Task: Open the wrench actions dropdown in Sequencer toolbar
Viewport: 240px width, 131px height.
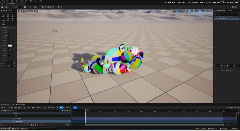Action: click(x=29, y=108)
